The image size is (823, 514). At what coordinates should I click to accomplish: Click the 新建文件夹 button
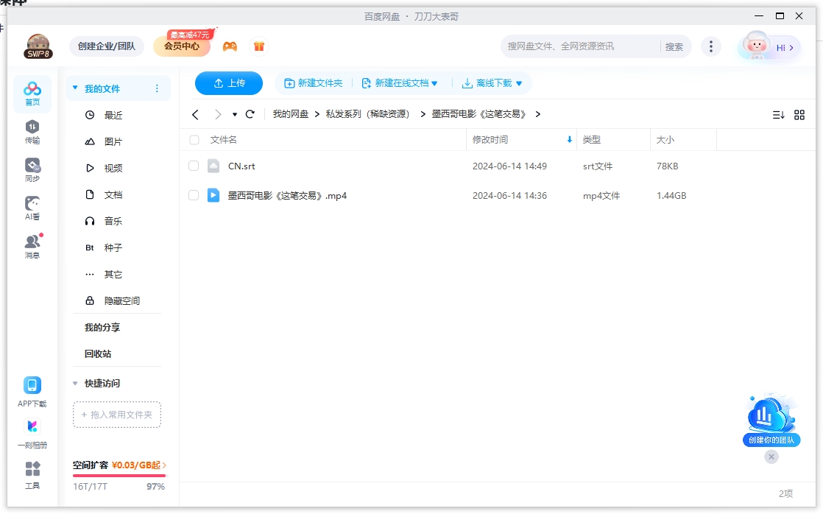click(314, 83)
